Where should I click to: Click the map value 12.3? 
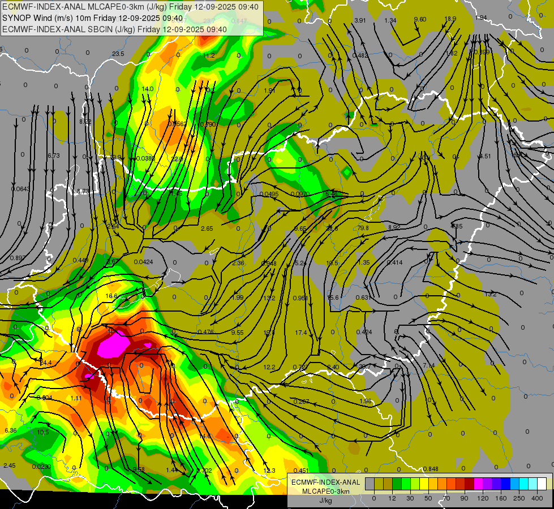click(x=269, y=471)
